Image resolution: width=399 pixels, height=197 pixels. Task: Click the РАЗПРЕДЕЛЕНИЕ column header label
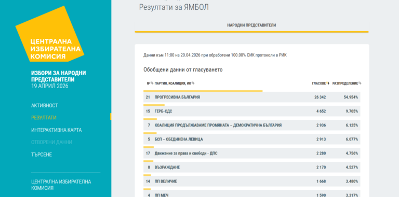[x=345, y=83]
